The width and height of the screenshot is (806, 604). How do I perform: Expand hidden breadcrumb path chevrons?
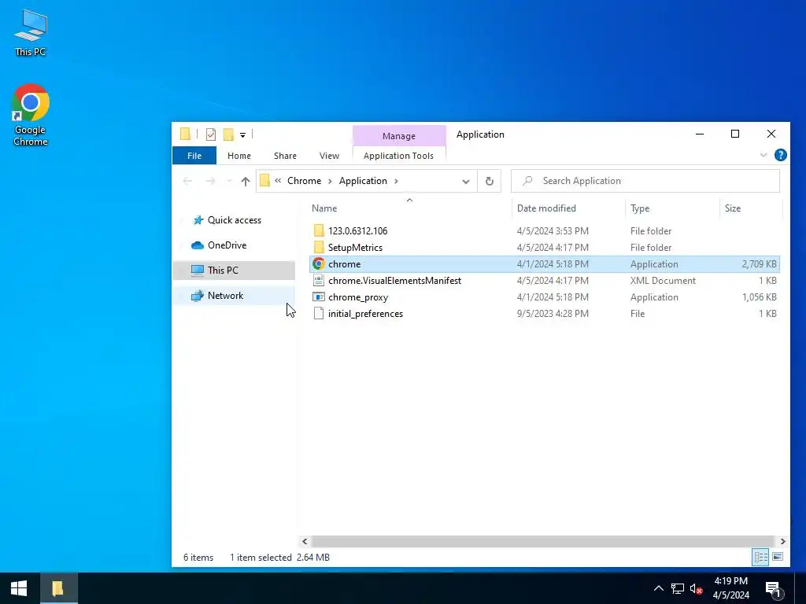click(x=278, y=181)
